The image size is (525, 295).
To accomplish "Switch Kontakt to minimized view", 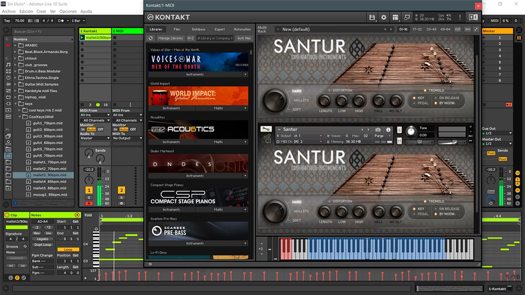I will [406, 17].
